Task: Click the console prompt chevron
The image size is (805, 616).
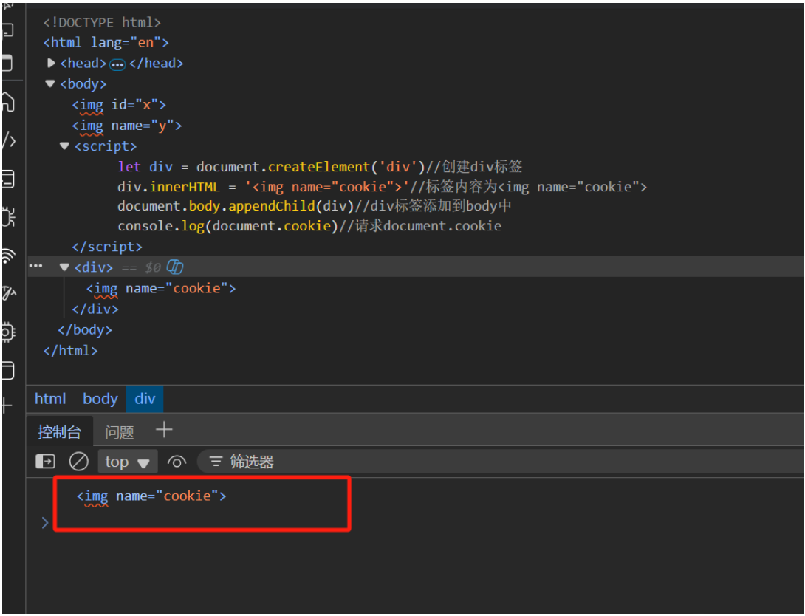Action: tap(44, 523)
